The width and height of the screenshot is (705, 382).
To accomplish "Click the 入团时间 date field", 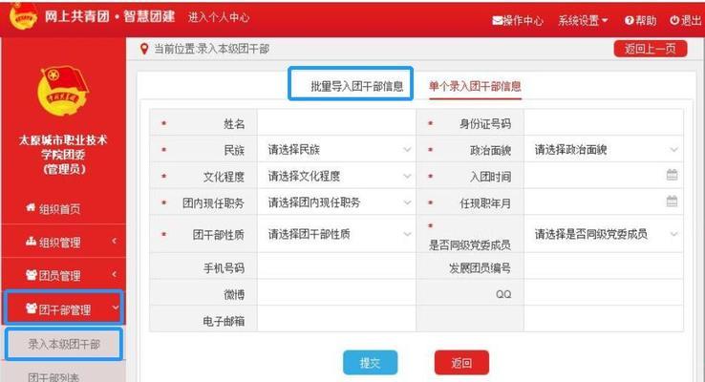I will pyautogui.click(x=604, y=176).
